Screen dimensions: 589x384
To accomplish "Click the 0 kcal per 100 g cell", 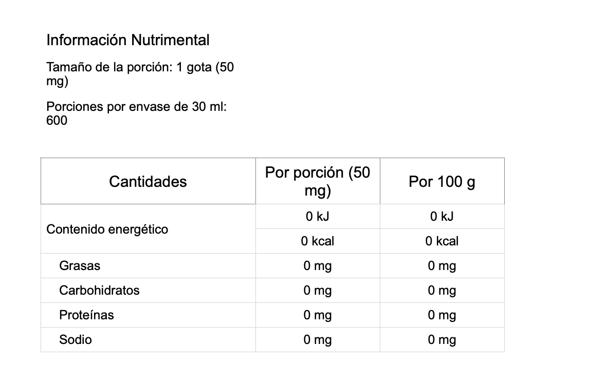I will pos(442,241).
